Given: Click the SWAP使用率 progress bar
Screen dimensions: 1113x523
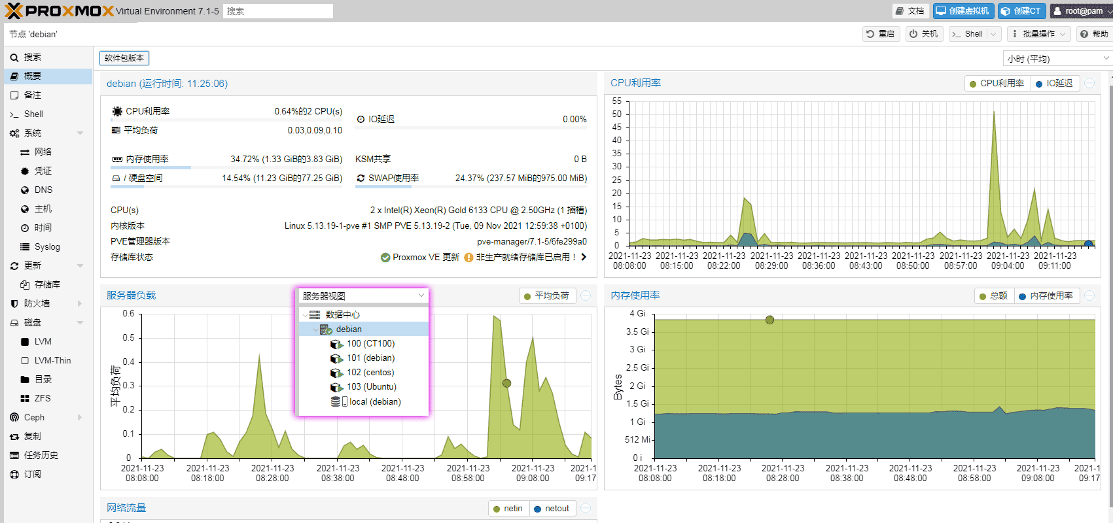Looking at the screenshot, I should 471,187.
